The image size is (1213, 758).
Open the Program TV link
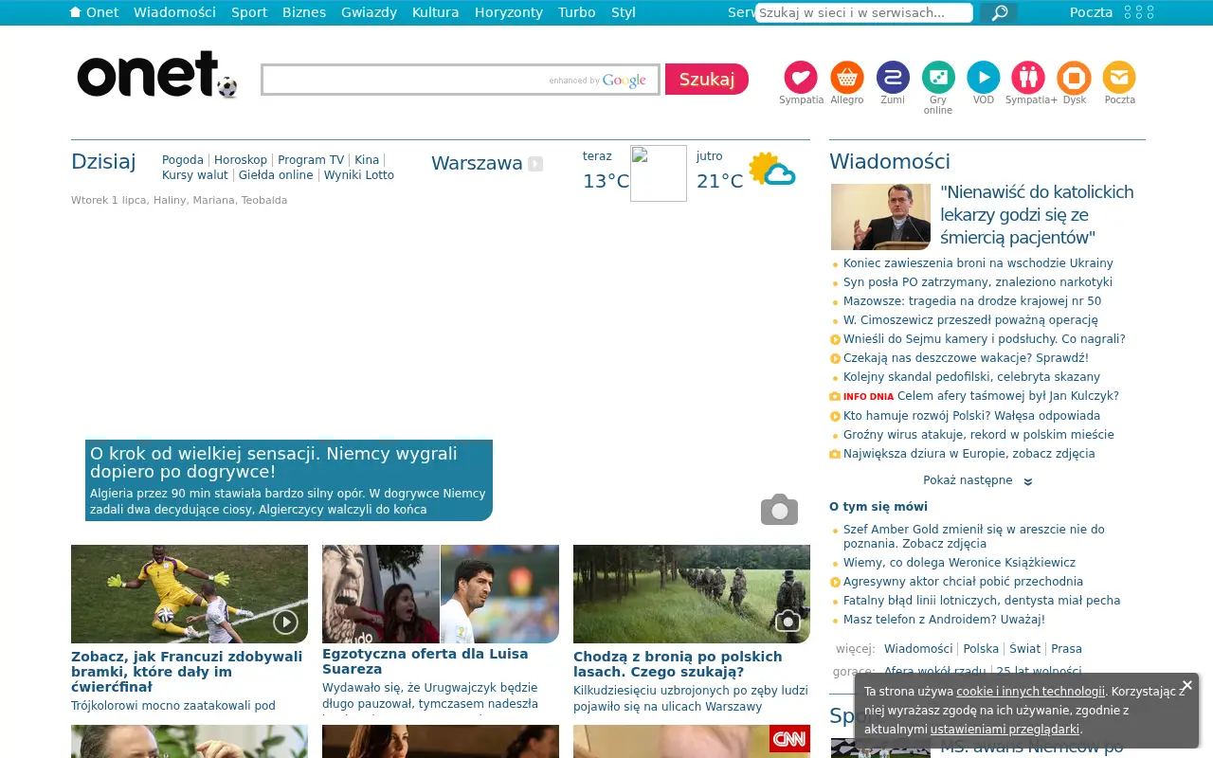tap(311, 160)
